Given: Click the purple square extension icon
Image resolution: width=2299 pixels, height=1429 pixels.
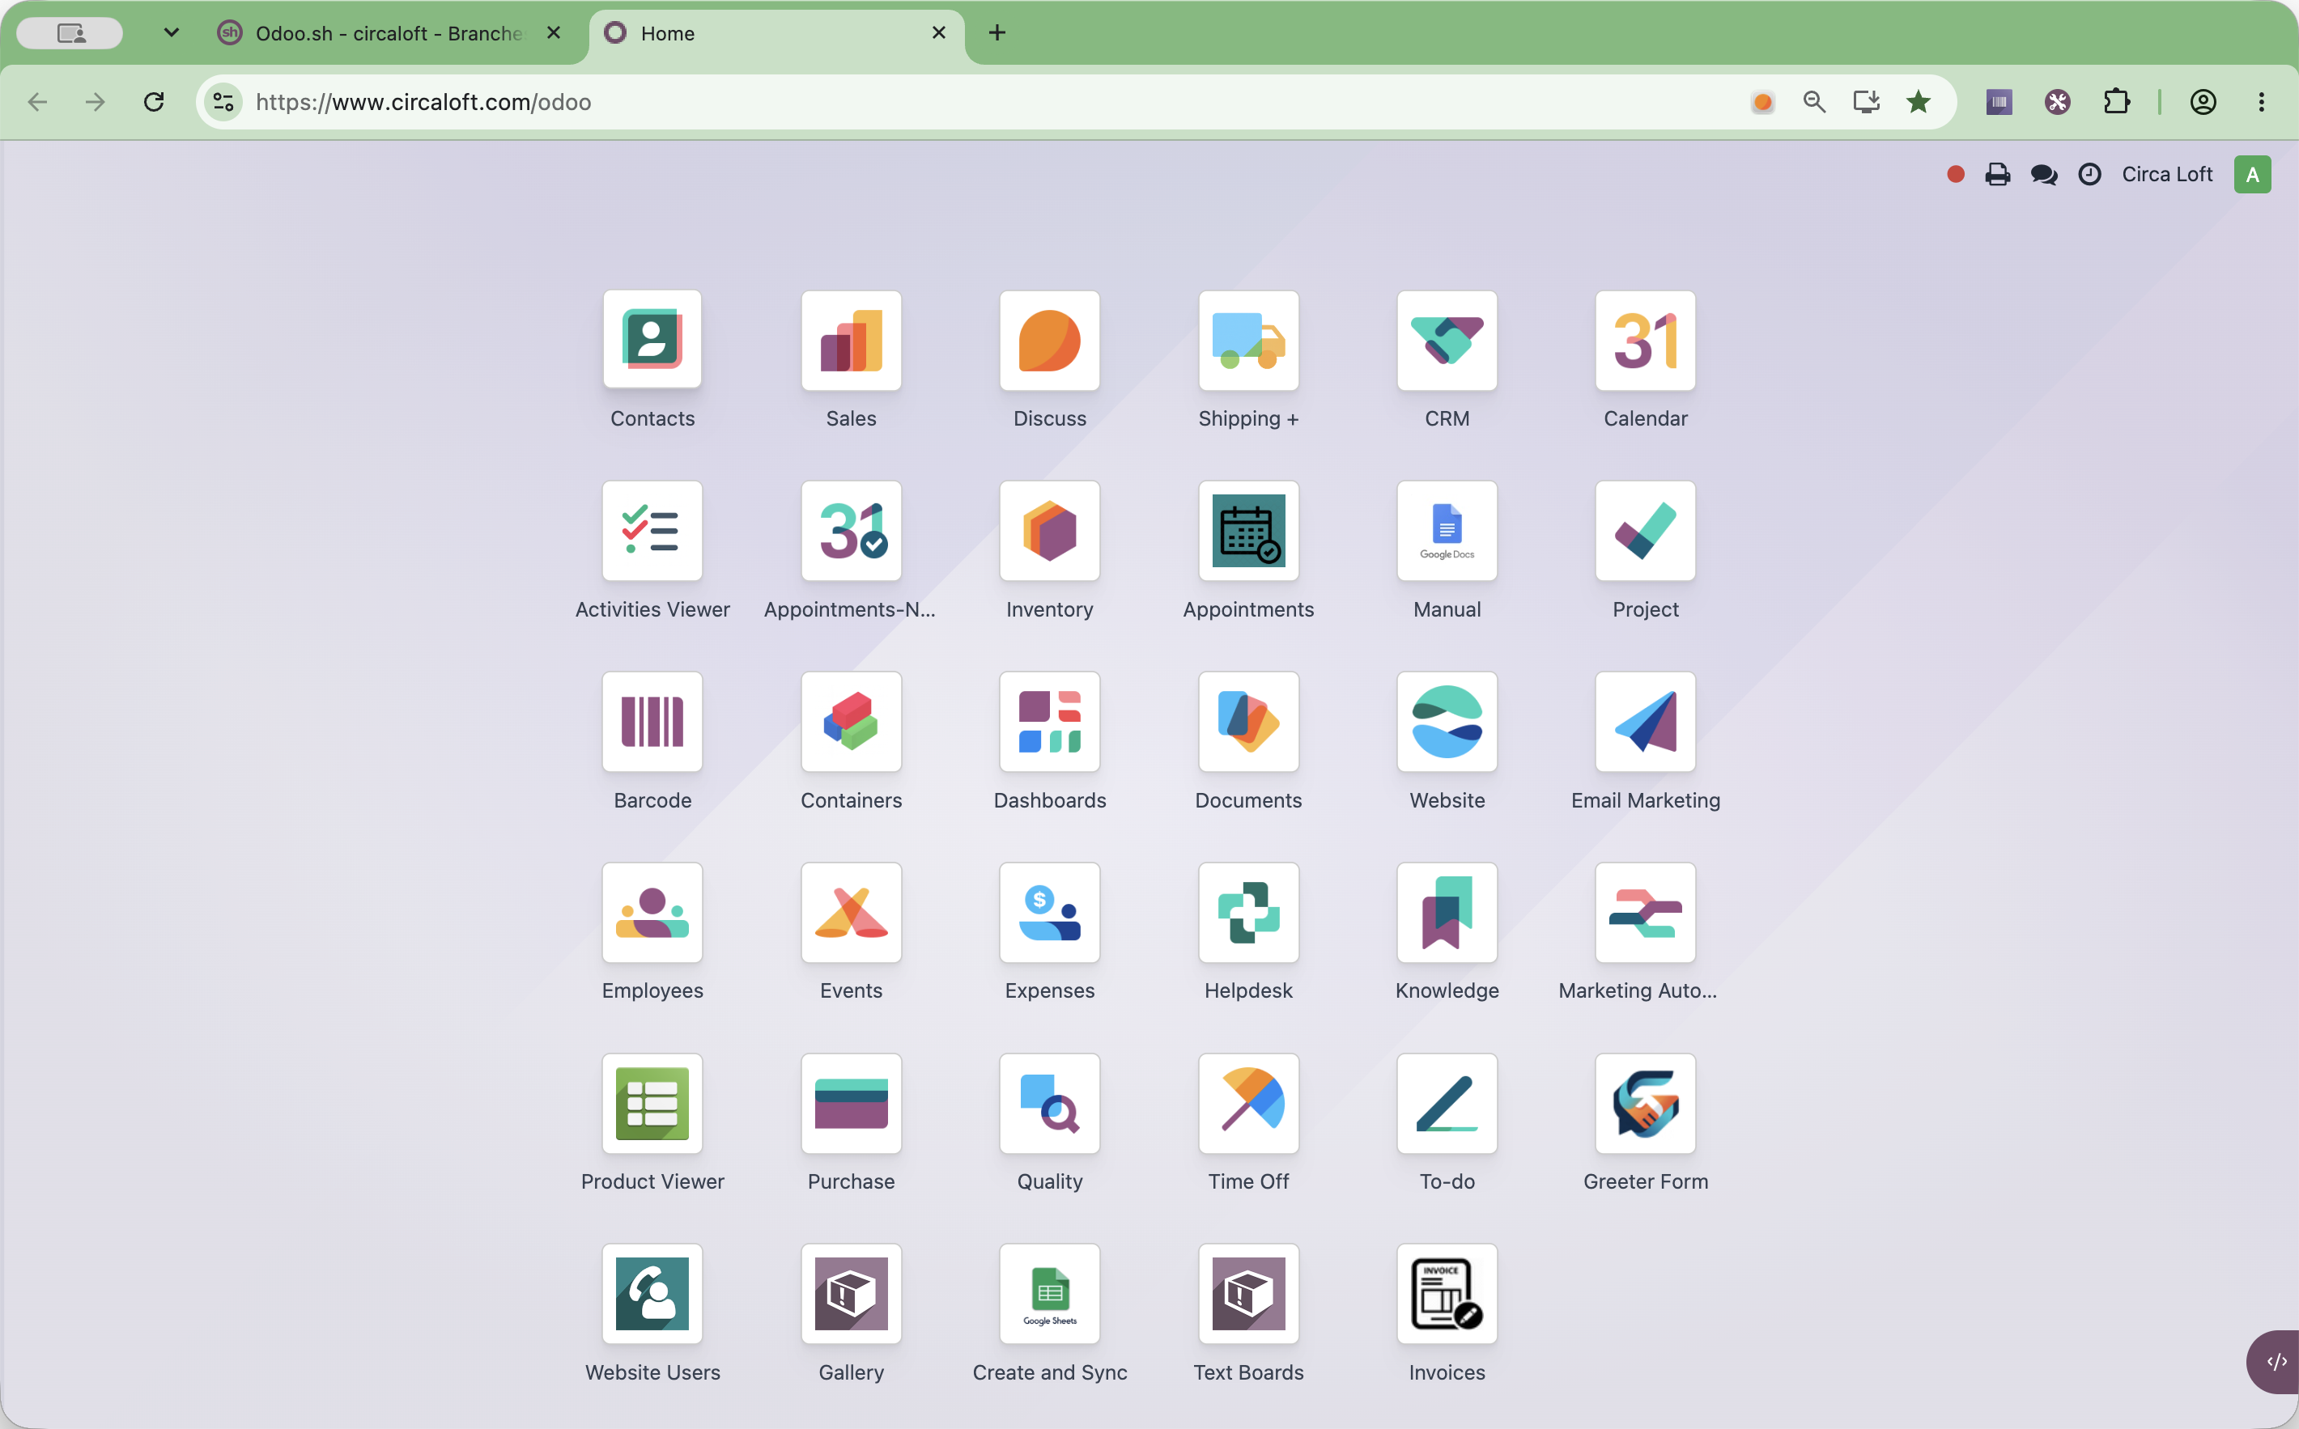Looking at the screenshot, I should pos(1999,101).
